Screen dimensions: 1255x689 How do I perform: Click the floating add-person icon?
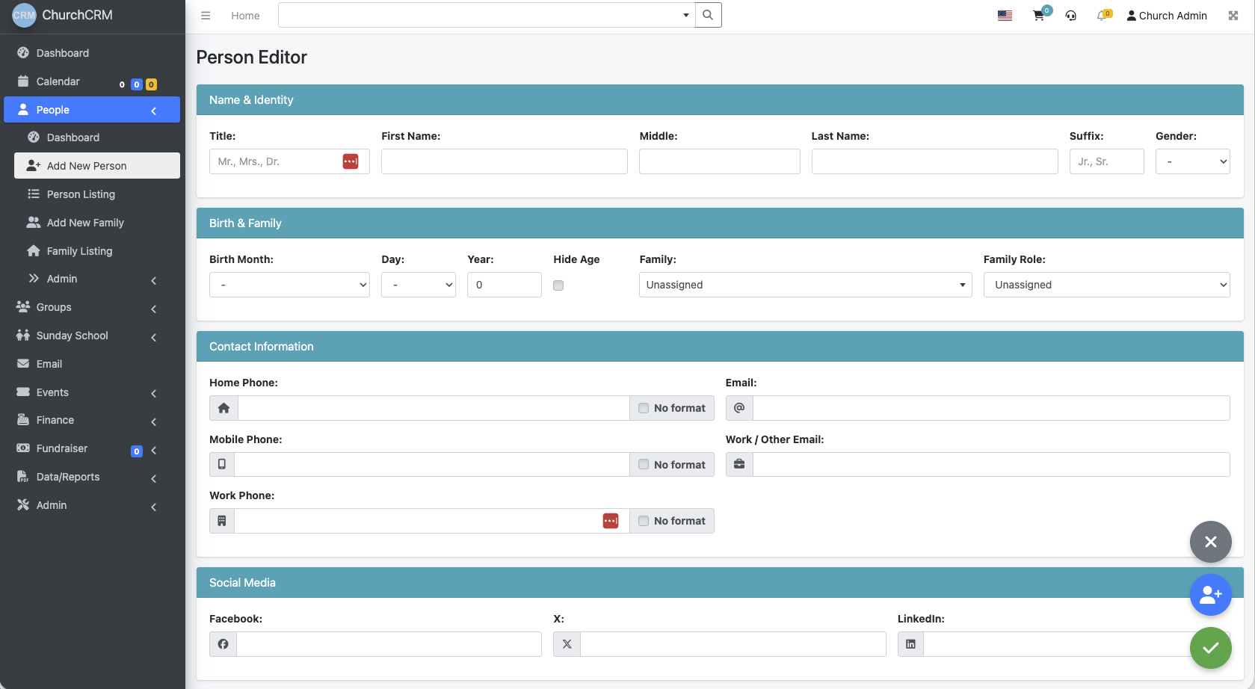point(1210,595)
